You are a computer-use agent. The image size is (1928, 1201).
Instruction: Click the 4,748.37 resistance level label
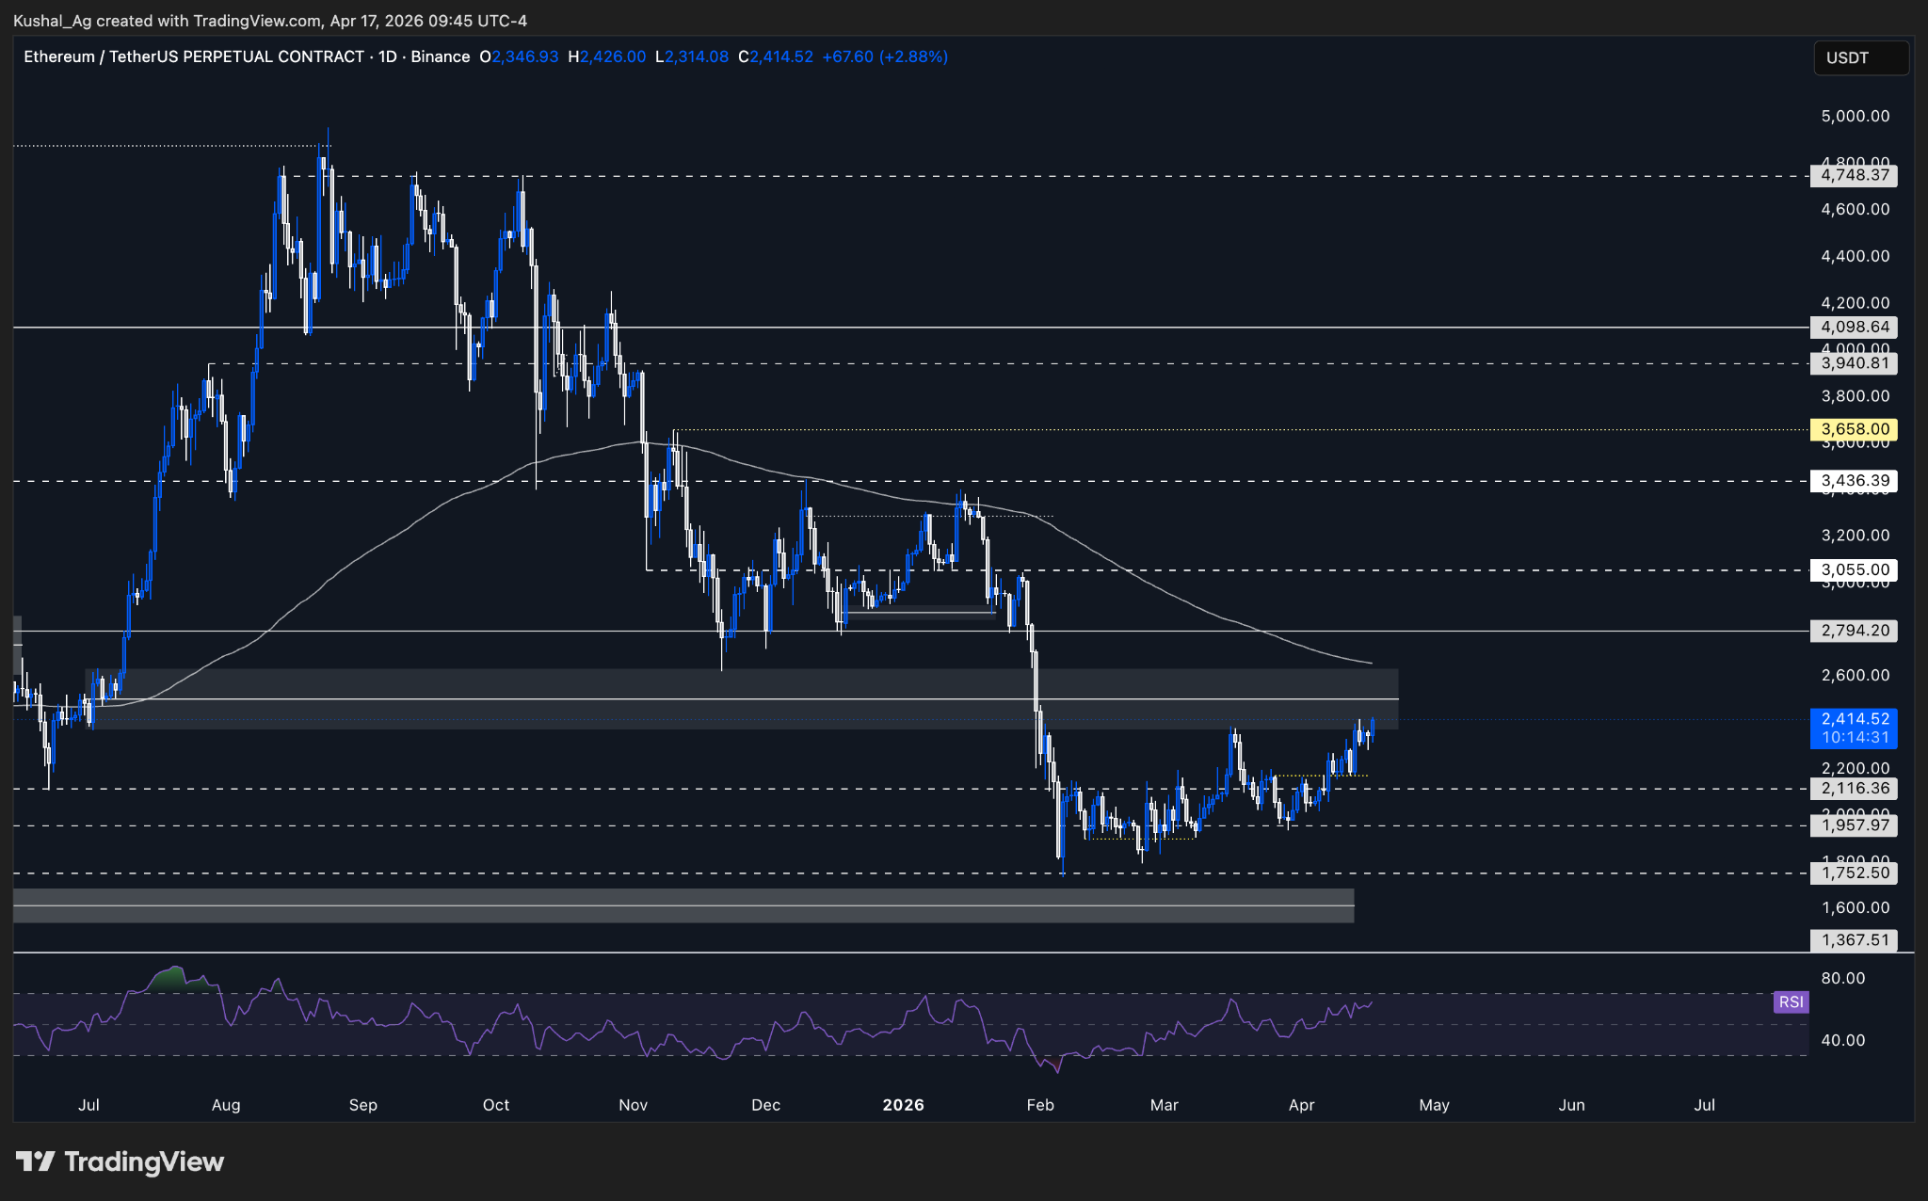click(1853, 176)
